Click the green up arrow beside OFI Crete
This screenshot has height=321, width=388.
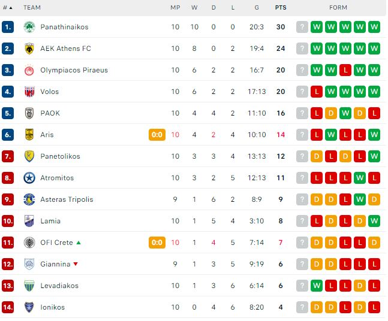coord(79,243)
